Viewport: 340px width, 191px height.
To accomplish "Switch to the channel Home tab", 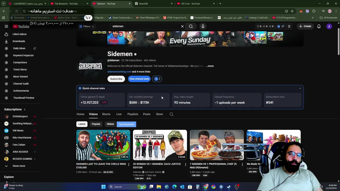I will pyautogui.click(x=80, y=114).
